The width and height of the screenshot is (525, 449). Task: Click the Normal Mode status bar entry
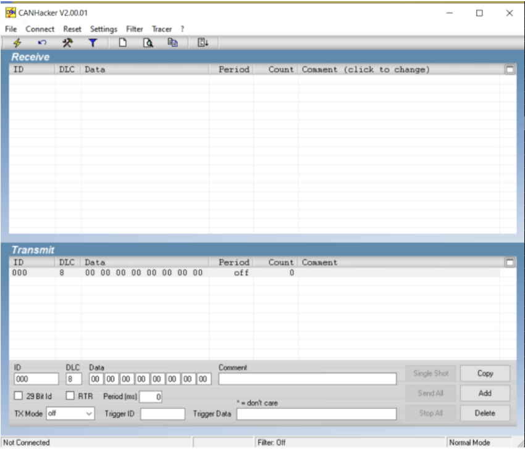pyautogui.click(x=469, y=442)
